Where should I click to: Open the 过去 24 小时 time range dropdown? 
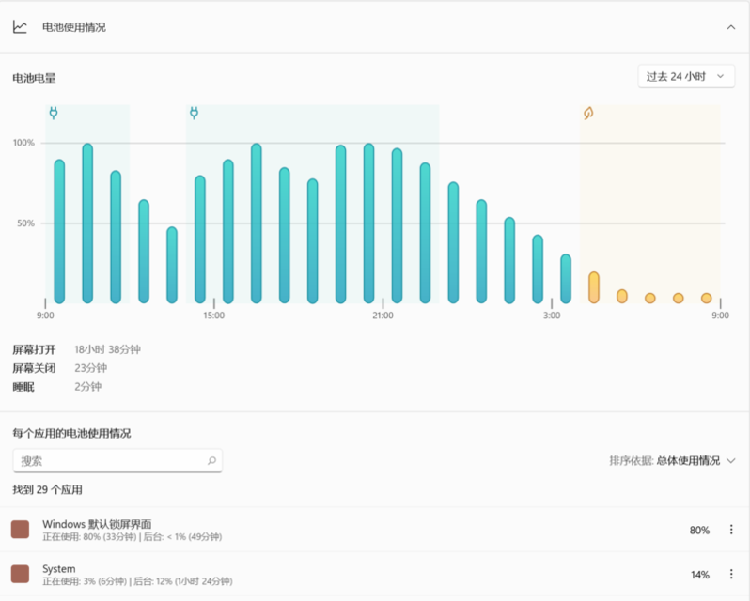click(685, 76)
